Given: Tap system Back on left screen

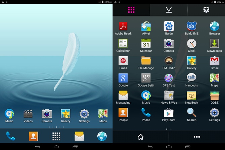Looking at the screenshot, I should 38,147.
